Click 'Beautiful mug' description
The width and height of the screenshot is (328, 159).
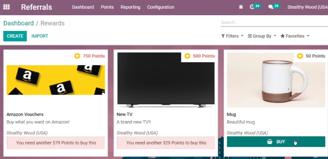pyautogui.click(x=241, y=122)
